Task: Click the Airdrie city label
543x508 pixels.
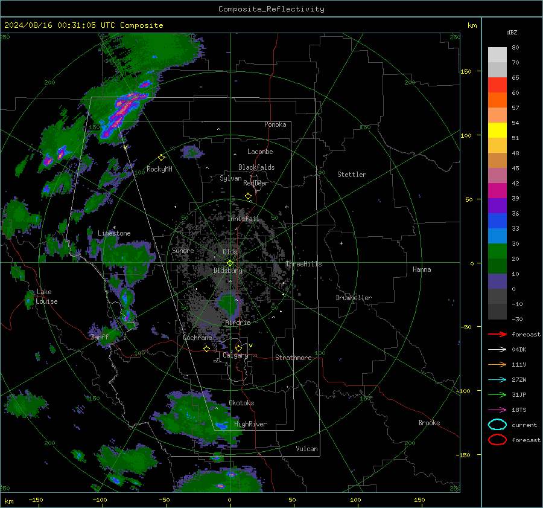Action: (238, 323)
